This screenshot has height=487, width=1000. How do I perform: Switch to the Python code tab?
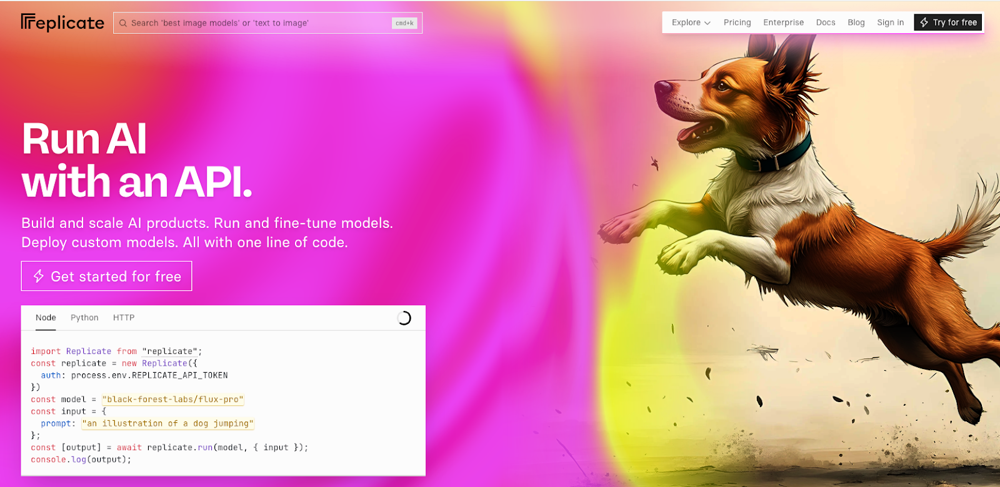click(x=84, y=318)
